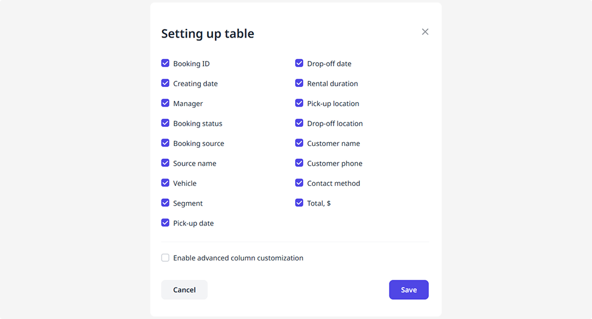Toggle Pick-up location checkbox
Image resolution: width=592 pixels, height=319 pixels.
[299, 103]
